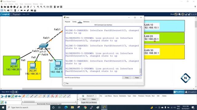Open the Physical tab in SW2 window
The image size is (197, 110).
(x=67, y=22)
